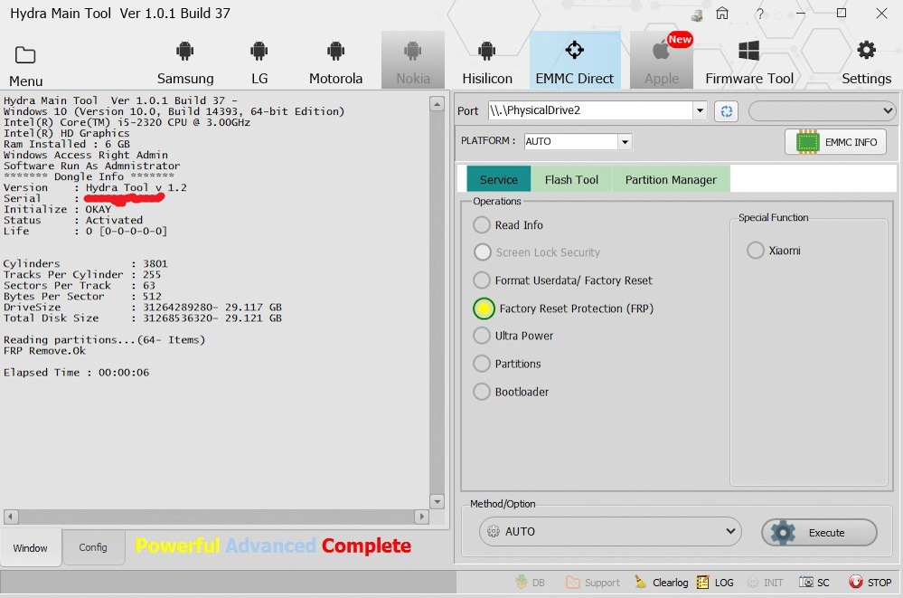Open the Nokia module

coord(413,61)
